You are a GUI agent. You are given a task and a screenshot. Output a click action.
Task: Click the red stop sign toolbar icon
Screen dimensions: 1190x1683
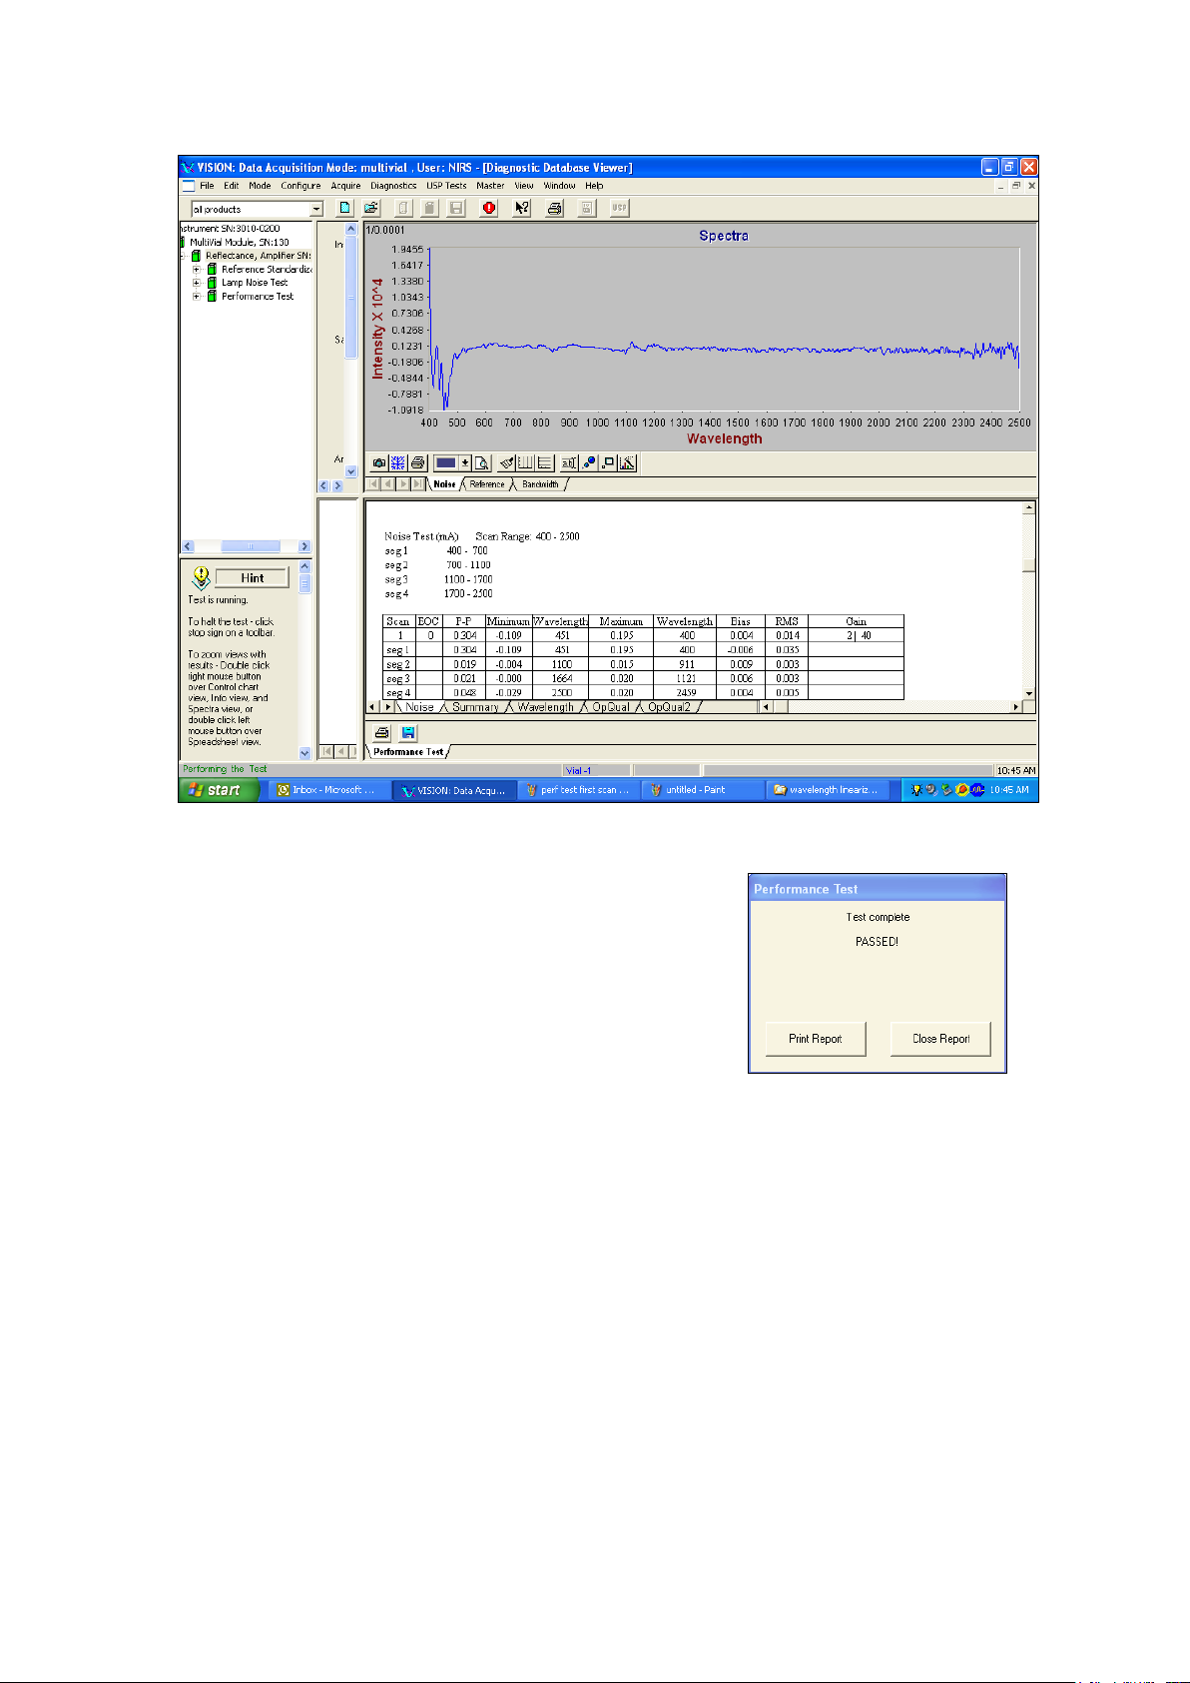coord(489,208)
